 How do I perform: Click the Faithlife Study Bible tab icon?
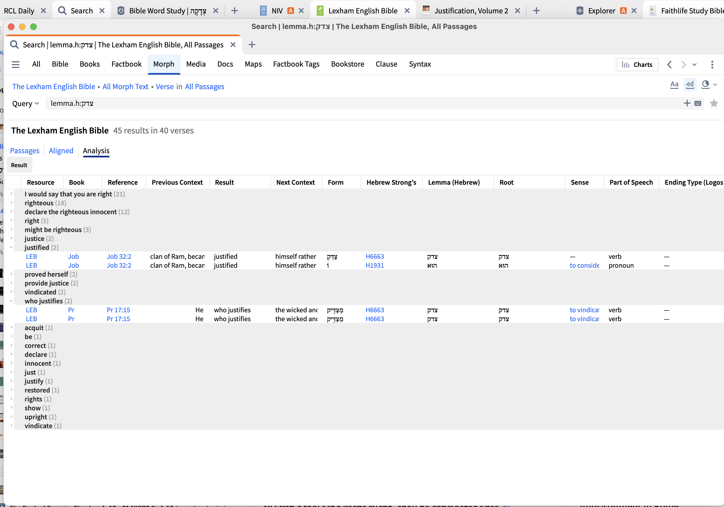click(x=653, y=11)
